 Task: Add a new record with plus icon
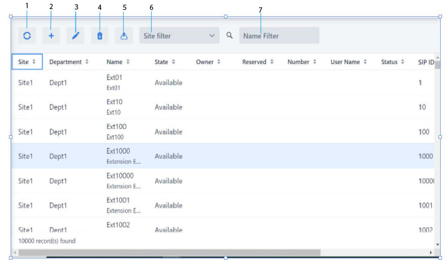point(51,36)
